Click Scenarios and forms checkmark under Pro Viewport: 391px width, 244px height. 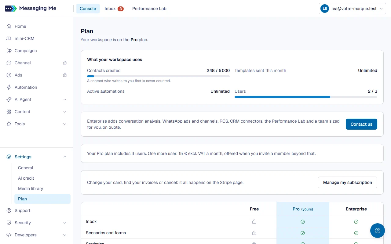(x=303, y=233)
